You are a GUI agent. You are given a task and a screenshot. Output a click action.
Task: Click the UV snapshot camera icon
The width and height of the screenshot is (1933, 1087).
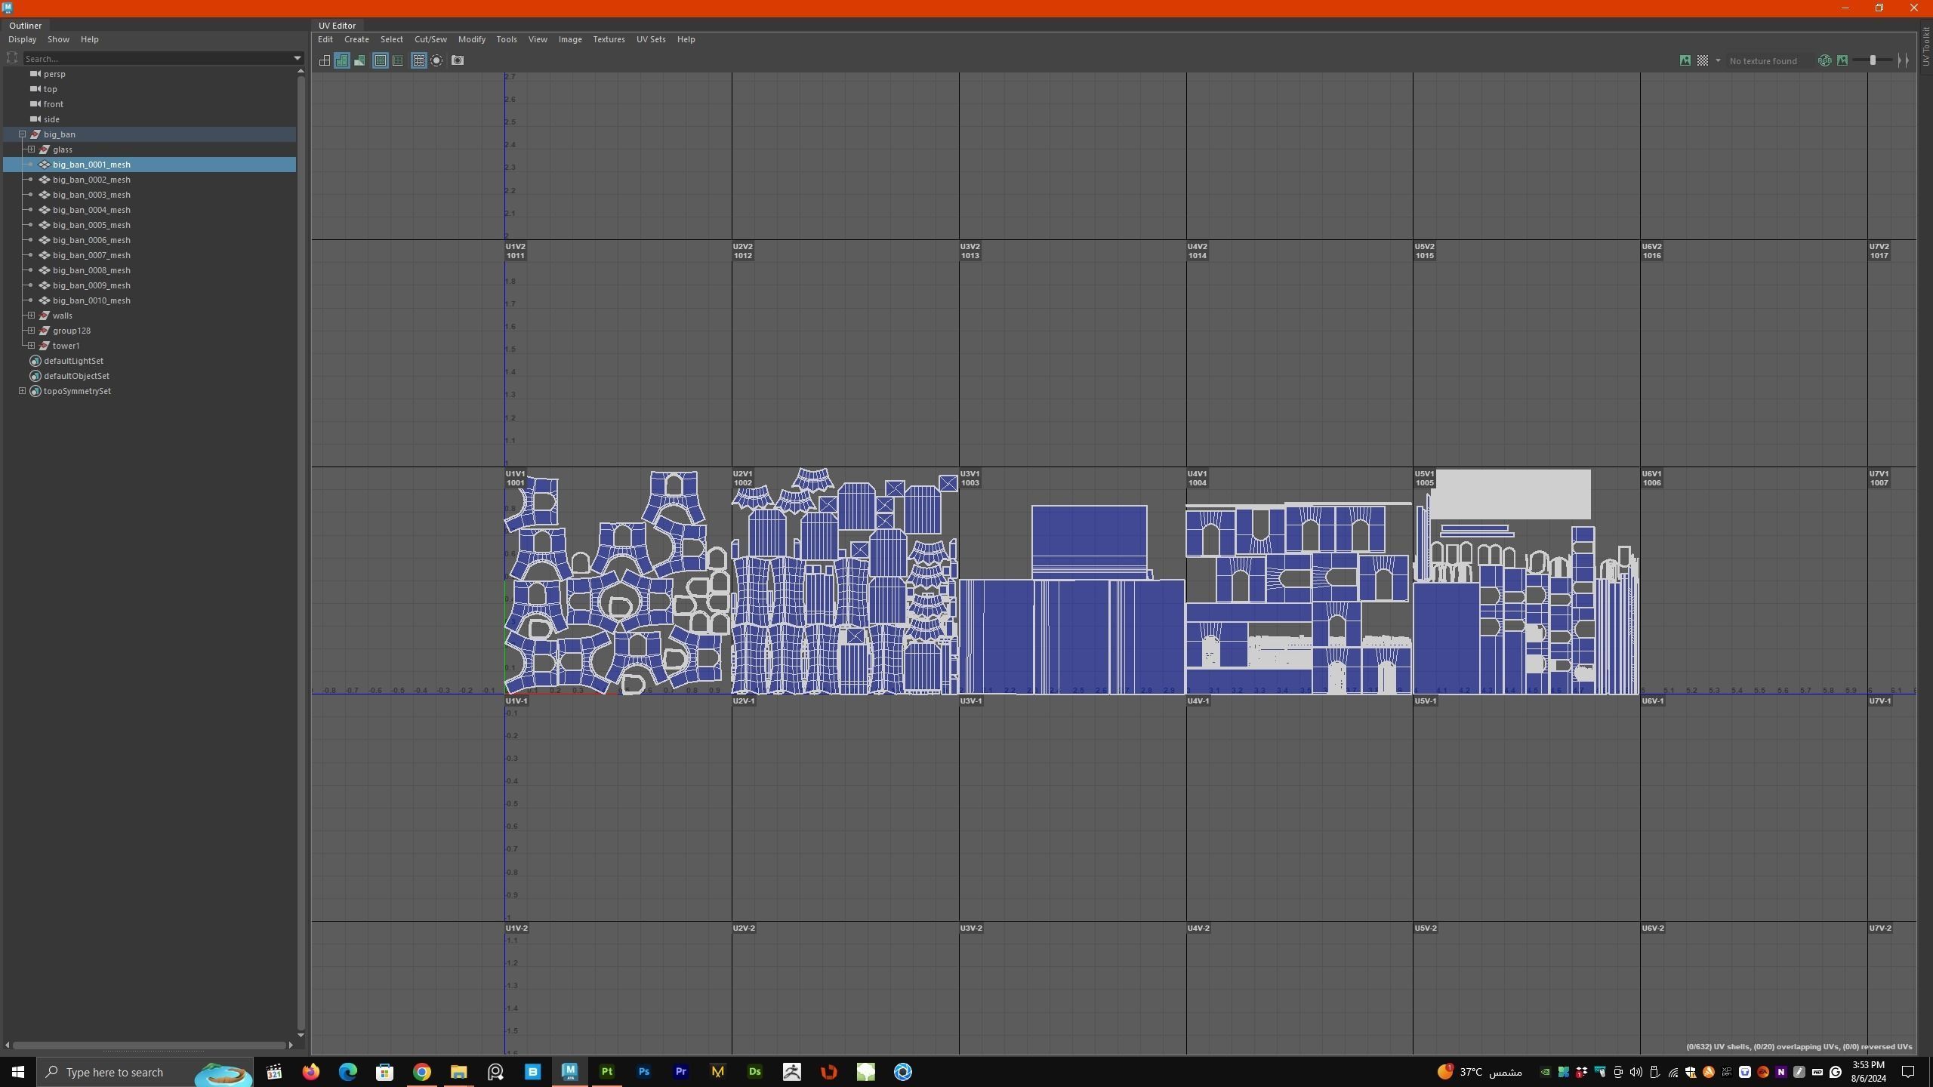[458, 60]
